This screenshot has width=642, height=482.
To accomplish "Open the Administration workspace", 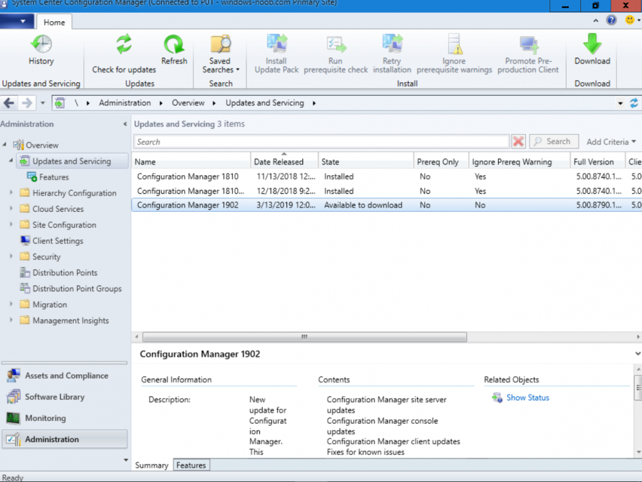I will 65,440.
